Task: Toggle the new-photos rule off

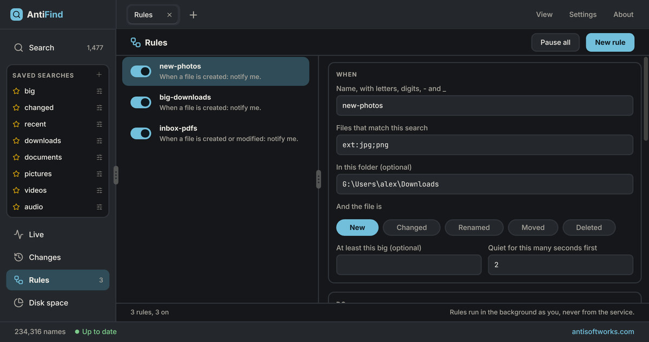Action: click(141, 71)
